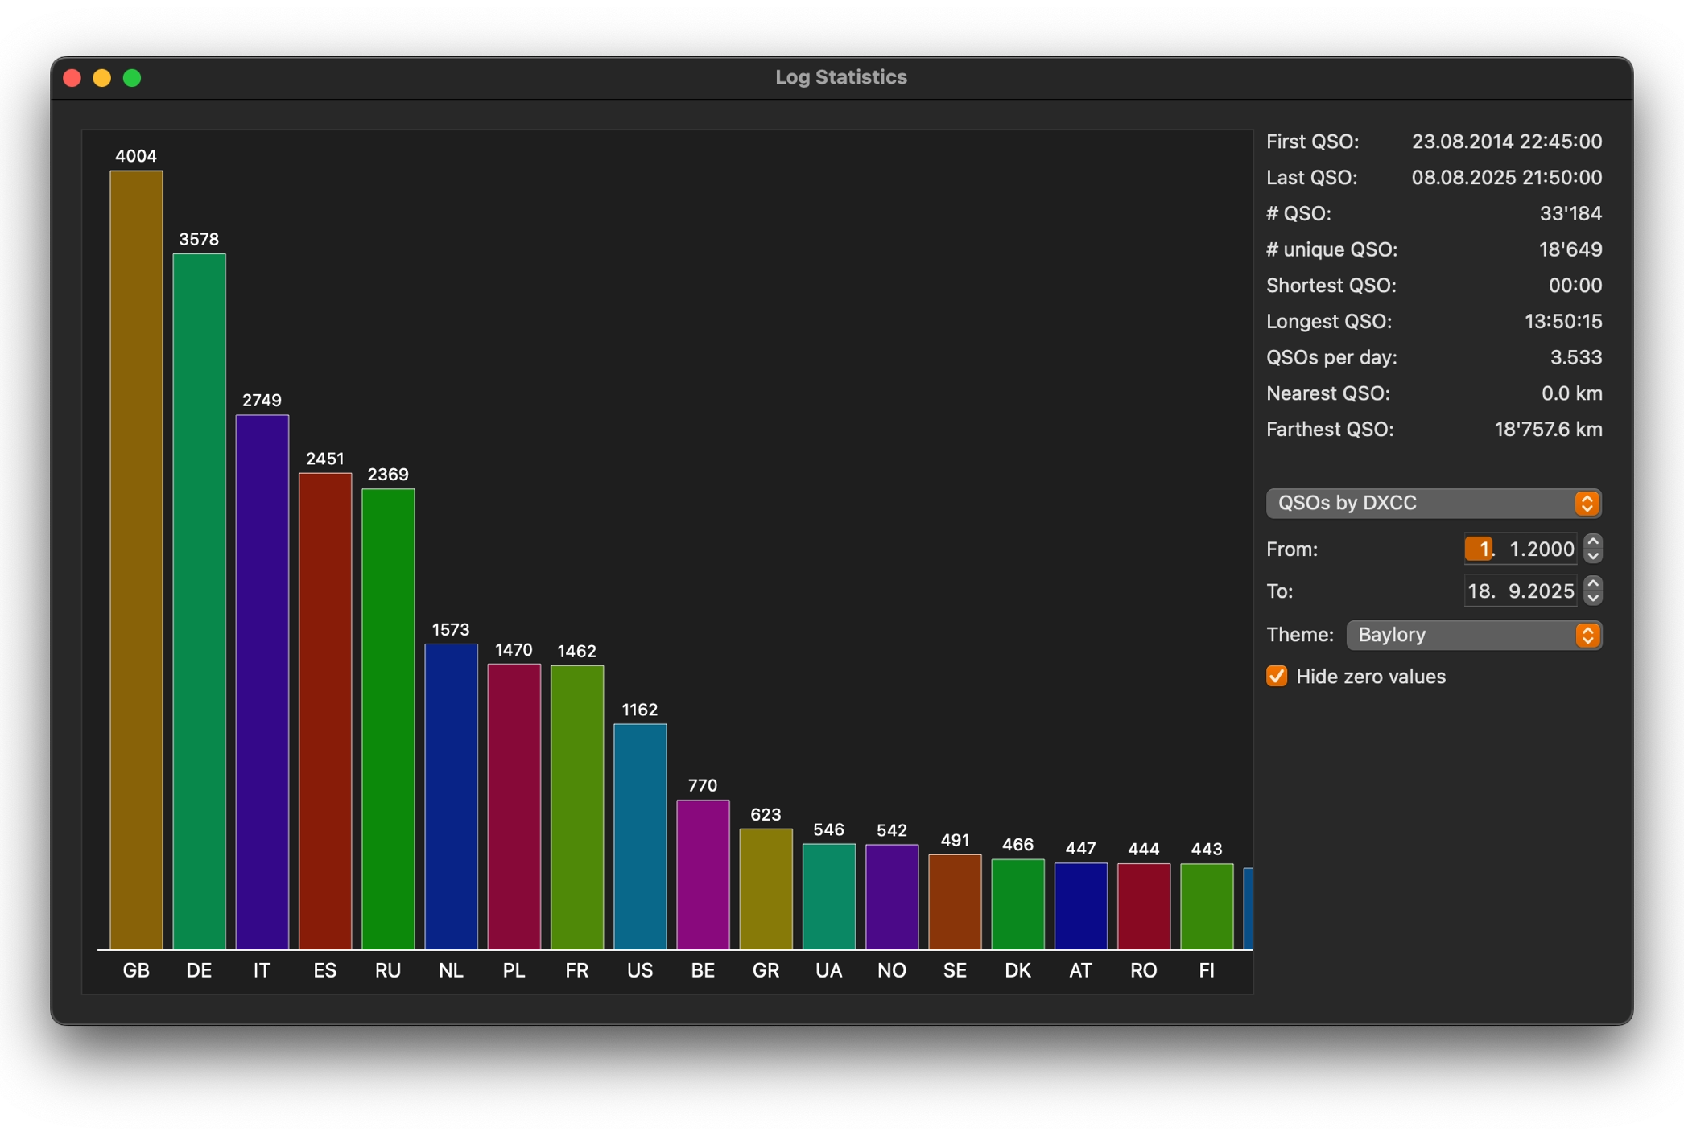1684x1136 pixels.
Task: Select the highlighted day segment in From date
Action: tap(1479, 549)
